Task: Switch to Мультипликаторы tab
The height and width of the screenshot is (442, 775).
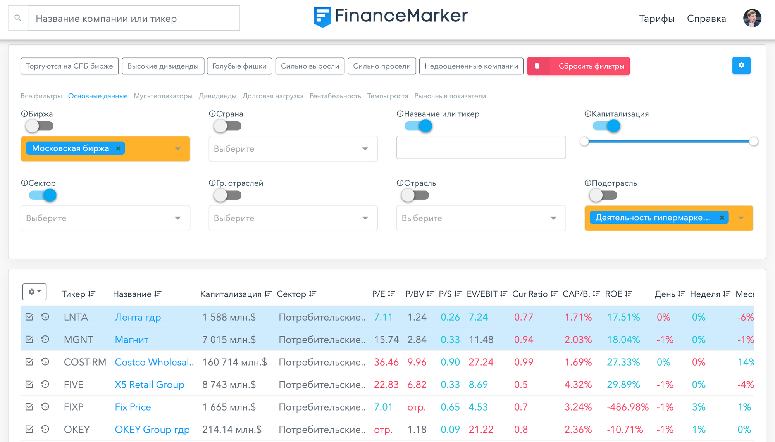Action: pos(163,96)
